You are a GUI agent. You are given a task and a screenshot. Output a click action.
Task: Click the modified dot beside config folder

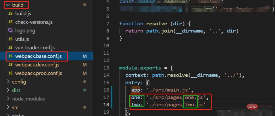click(x=85, y=82)
